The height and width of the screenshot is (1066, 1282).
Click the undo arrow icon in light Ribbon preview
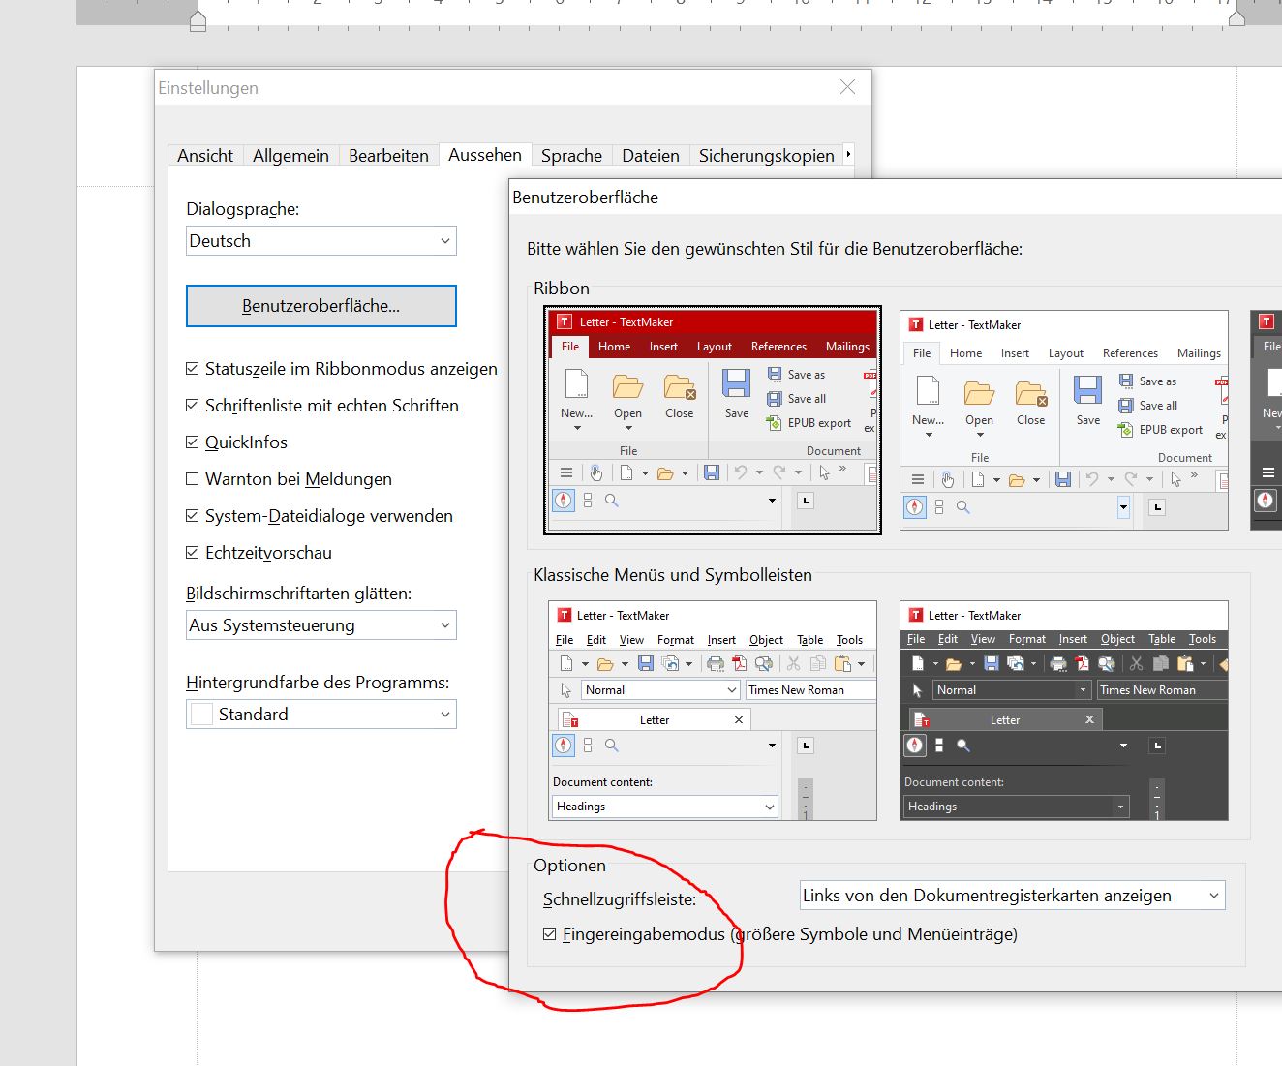pyautogui.click(x=1092, y=479)
